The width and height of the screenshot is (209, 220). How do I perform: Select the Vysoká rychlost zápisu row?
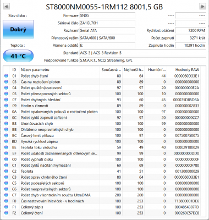[102, 141]
